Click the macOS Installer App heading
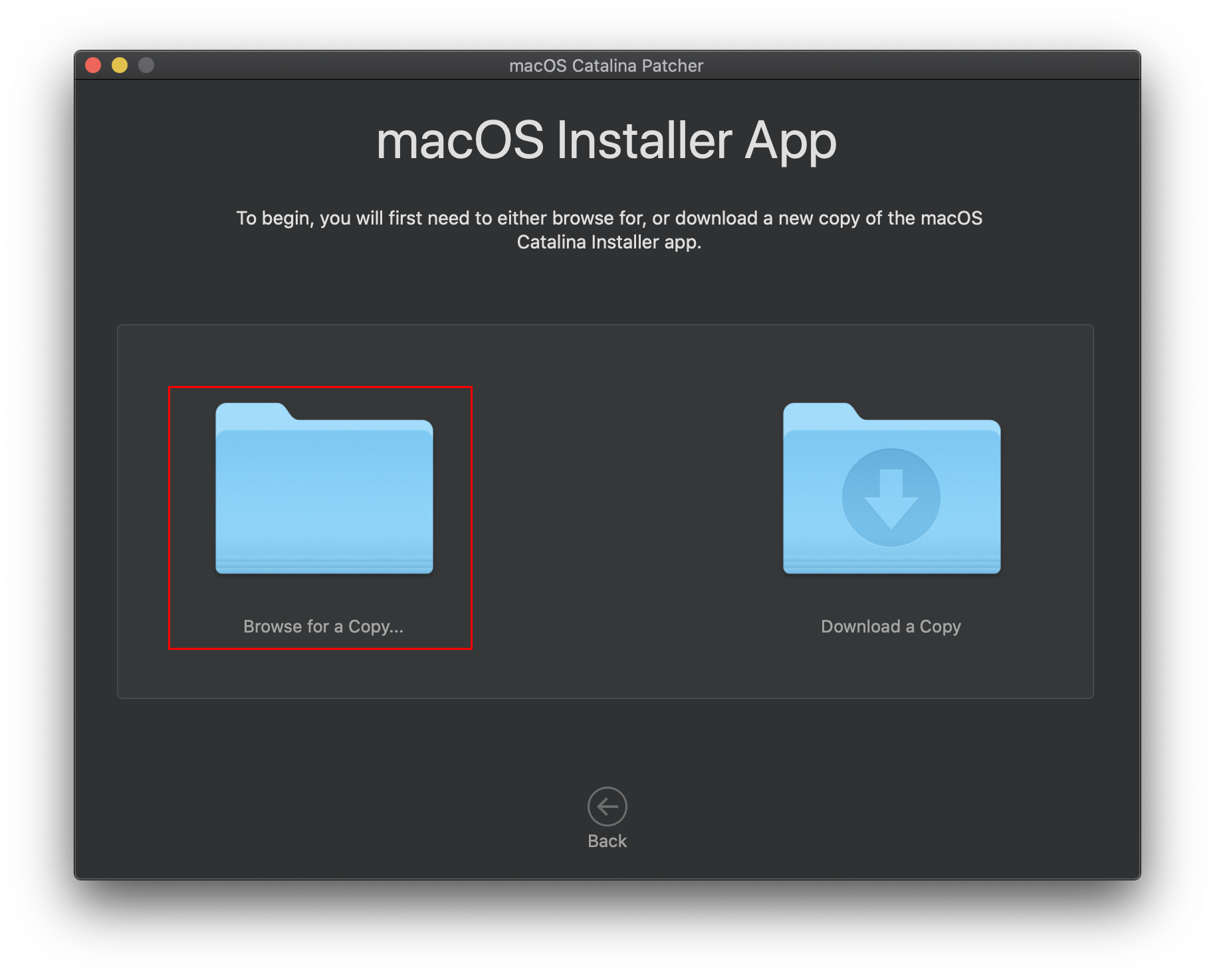The width and height of the screenshot is (1215, 978). (x=606, y=140)
